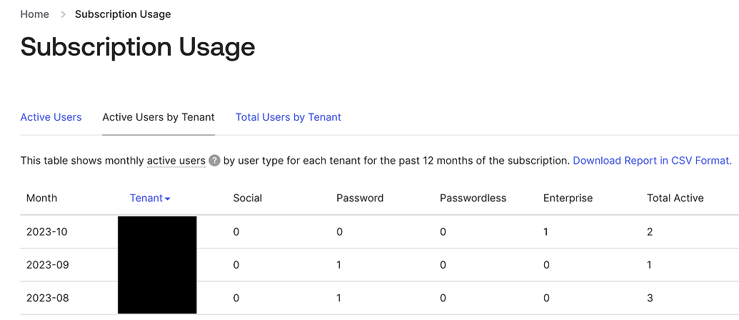The height and width of the screenshot is (320, 739).
Task: Go to Home breadcrumb
Action: (34, 14)
